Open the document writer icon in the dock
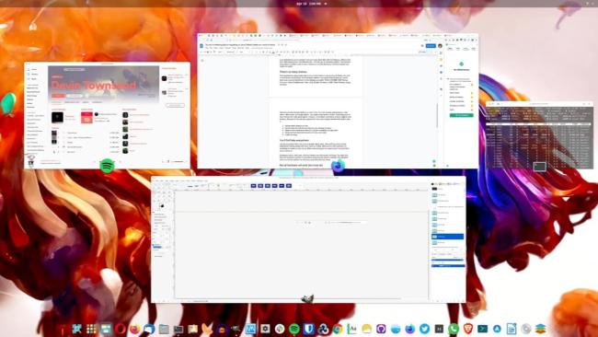Screen dimensions: 598x337 point(512,329)
